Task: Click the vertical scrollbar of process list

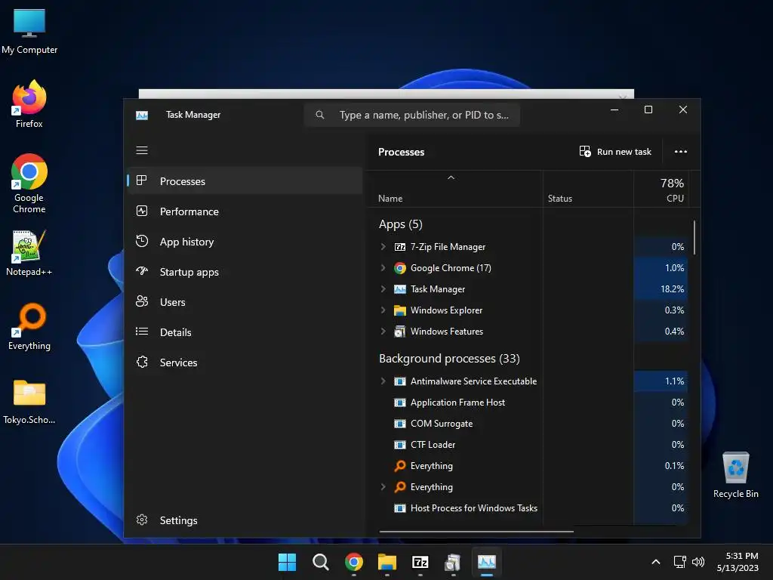Action: (694, 238)
